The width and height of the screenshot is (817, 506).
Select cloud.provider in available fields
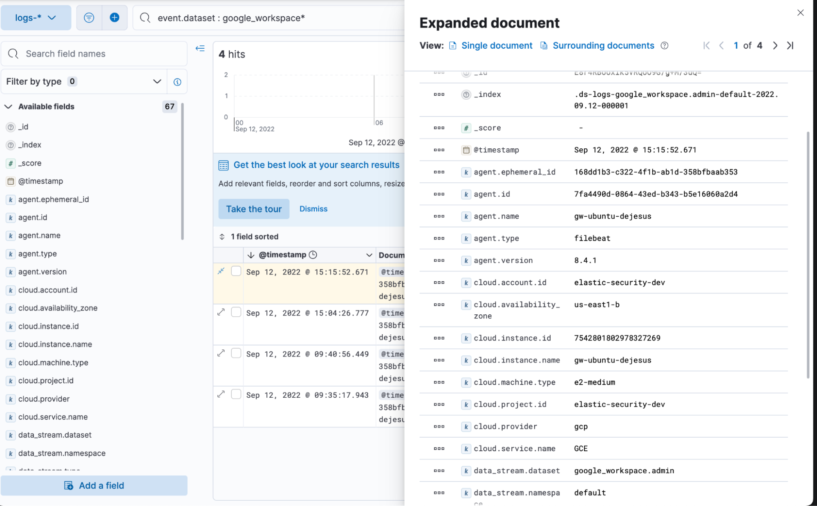tap(44, 399)
